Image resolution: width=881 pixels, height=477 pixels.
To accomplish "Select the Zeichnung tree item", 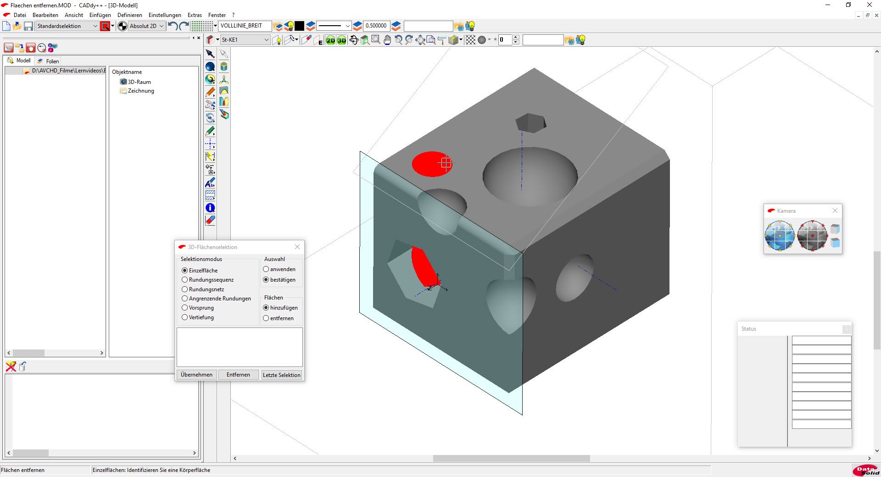I will (x=137, y=91).
